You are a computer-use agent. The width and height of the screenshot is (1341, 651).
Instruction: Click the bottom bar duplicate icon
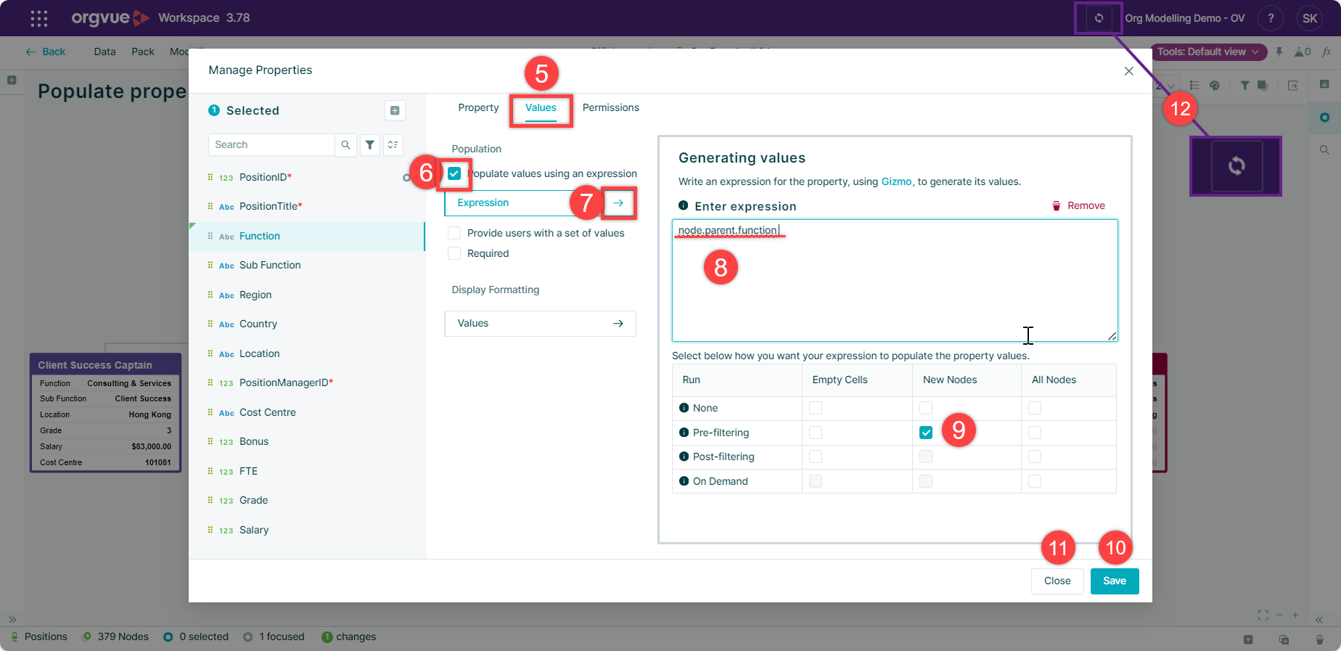tap(1284, 639)
